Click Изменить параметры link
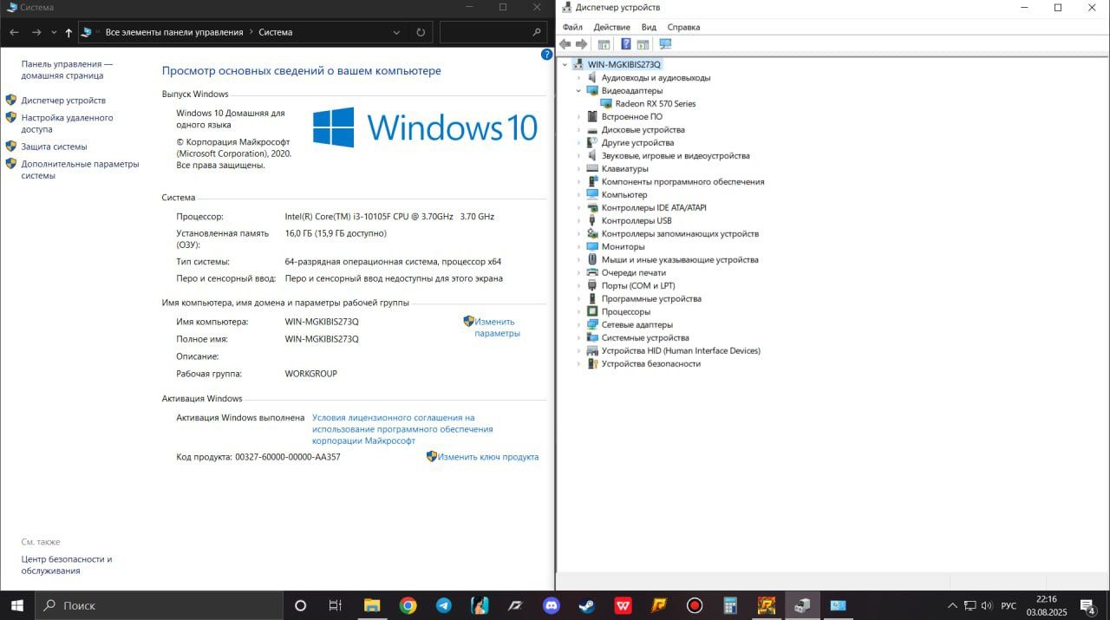 (x=497, y=327)
